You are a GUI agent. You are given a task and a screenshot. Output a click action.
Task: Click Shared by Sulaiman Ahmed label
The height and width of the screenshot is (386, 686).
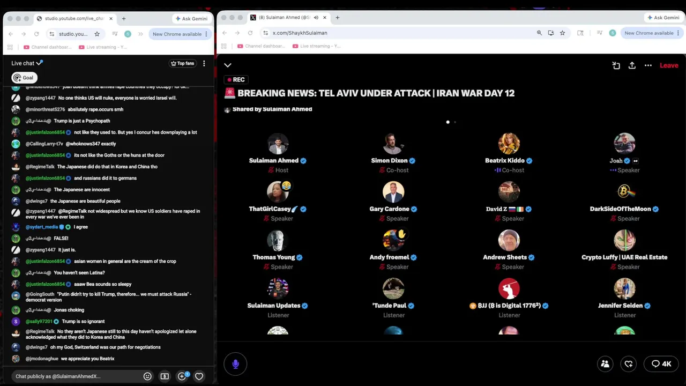click(x=272, y=109)
